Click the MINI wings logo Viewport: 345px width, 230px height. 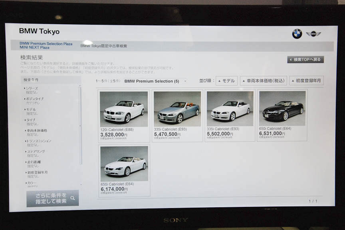313,34
